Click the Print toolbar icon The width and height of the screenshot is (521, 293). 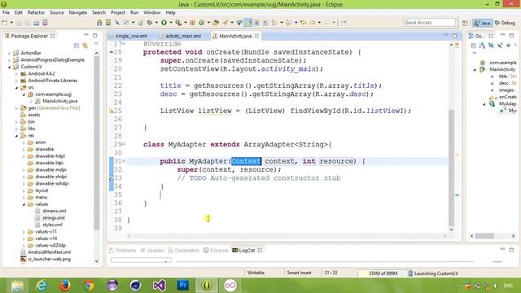click(36, 23)
